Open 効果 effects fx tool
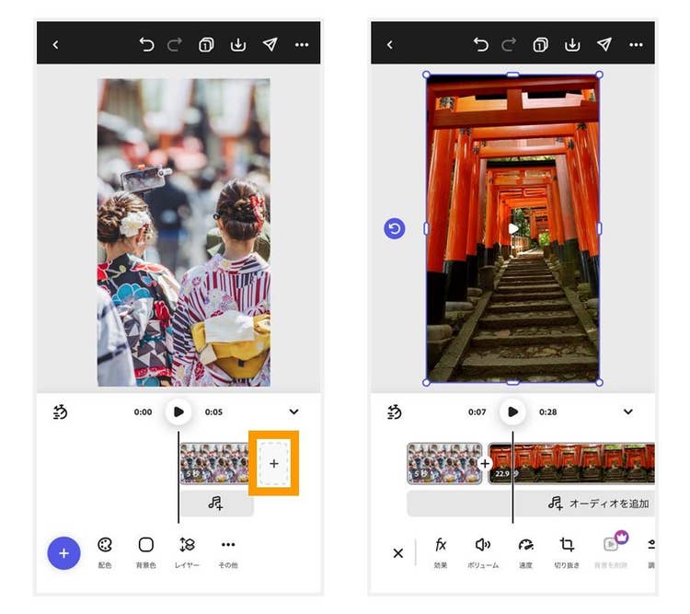 click(441, 552)
